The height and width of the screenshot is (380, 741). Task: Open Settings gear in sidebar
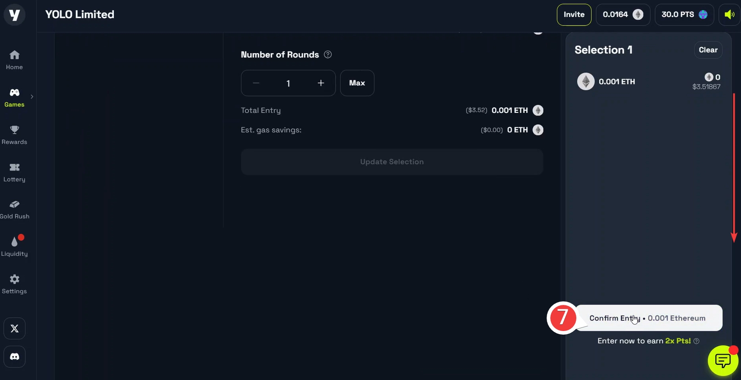click(x=14, y=284)
